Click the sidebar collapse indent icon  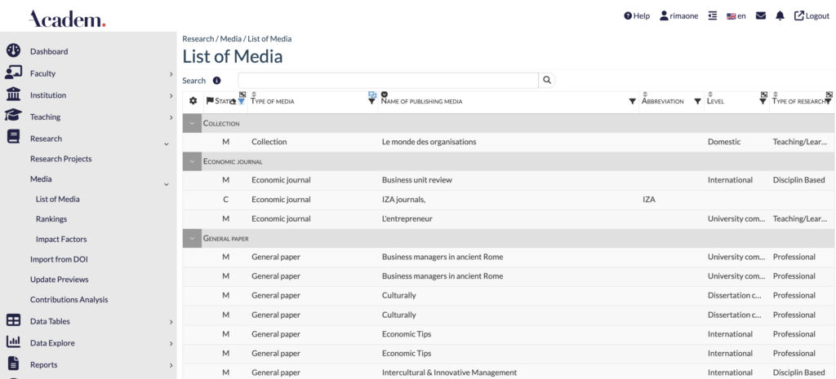tap(713, 16)
